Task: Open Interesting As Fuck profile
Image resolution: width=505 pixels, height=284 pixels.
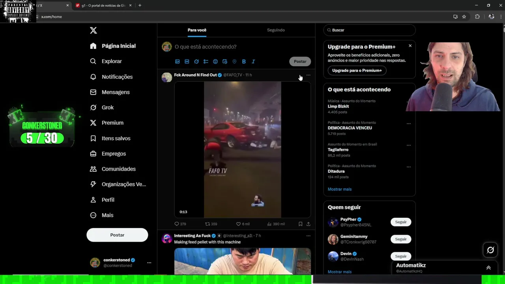Action: pos(192,236)
